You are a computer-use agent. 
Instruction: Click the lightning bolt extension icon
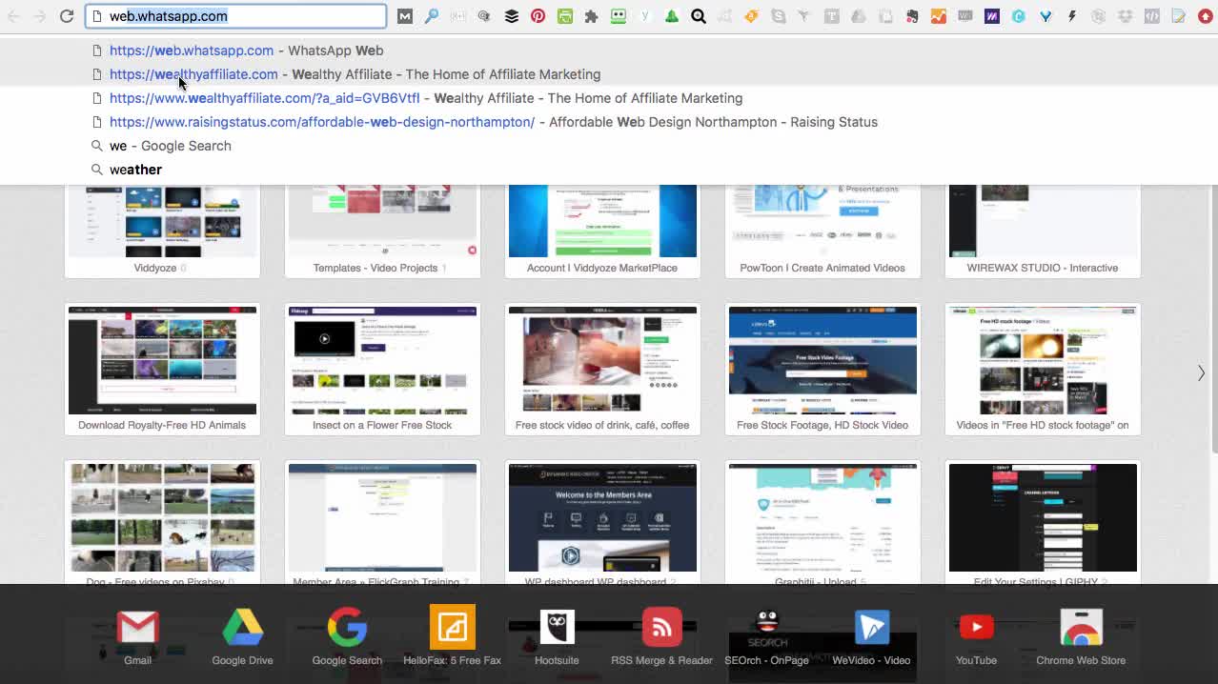pos(1072,16)
